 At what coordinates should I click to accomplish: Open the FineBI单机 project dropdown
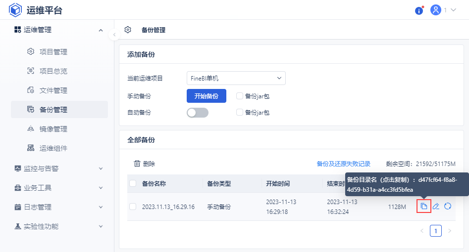[x=236, y=78]
